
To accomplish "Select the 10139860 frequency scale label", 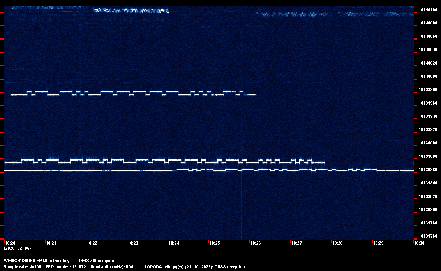I will click(x=427, y=170).
